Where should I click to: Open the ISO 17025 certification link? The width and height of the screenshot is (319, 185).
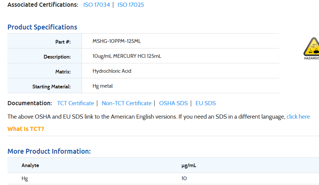pos(130,5)
